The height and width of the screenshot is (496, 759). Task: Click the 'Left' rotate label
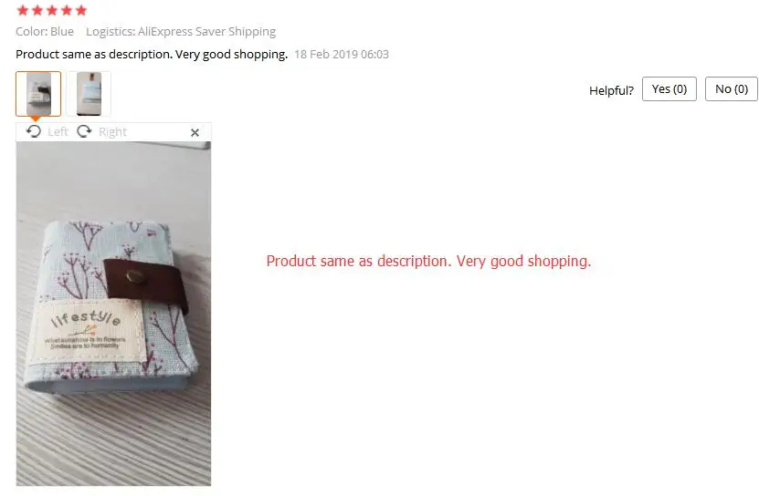click(58, 132)
